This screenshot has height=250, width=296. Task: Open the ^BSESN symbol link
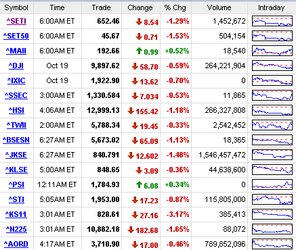[x=16, y=140]
